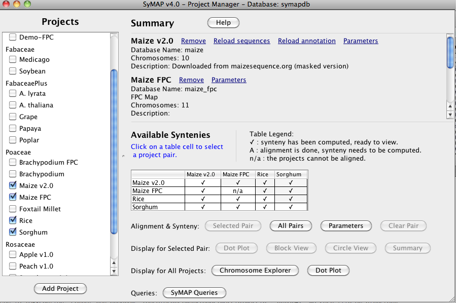Check the Poplar project checkbox
Screen dimensions: 456x303
[13, 140]
